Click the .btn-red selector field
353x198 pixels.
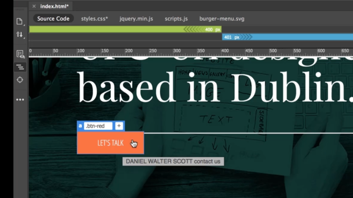coord(98,126)
